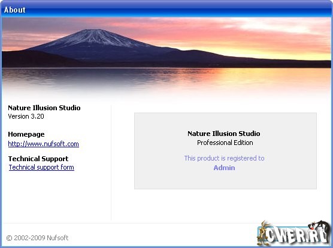Click the 'Technical Support' heading

tap(38, 159)
